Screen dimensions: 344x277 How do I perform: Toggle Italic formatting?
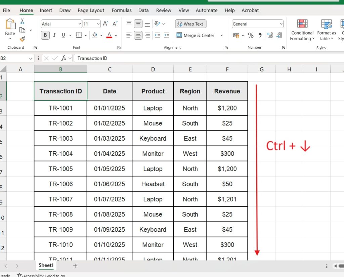pos(54,35)
